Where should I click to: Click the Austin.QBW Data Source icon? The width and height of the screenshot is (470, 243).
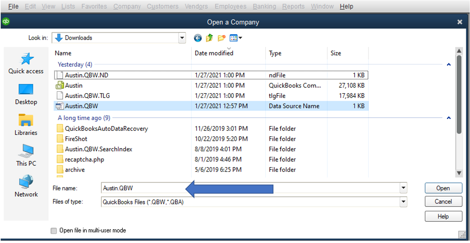60,106
